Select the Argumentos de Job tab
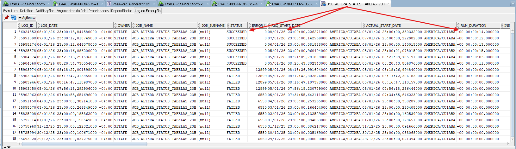 click(71, 11)
